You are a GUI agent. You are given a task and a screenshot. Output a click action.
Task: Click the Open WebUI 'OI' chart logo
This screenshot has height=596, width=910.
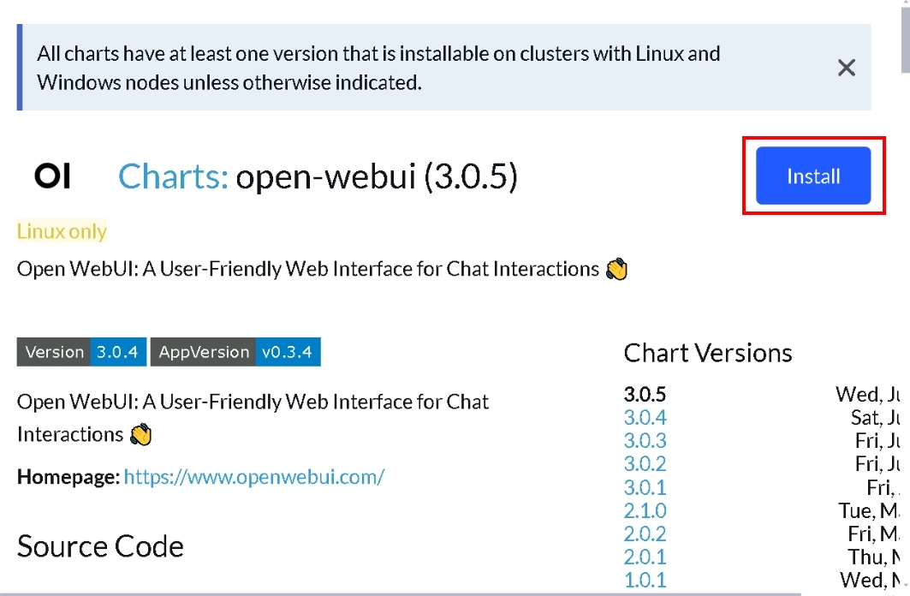click(x=52, y=176)
